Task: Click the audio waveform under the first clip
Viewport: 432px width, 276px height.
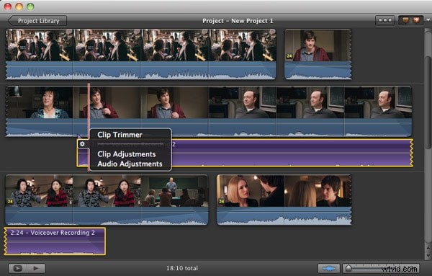Action: tap(141, 71)
